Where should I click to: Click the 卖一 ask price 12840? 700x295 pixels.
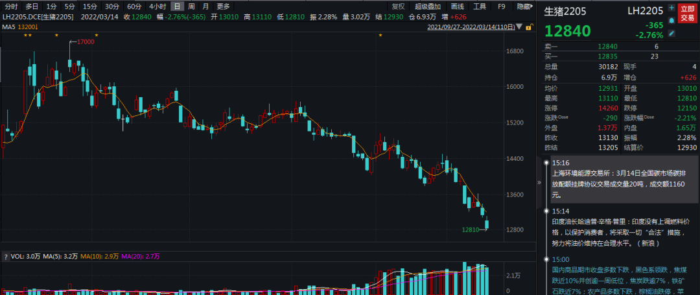click(x=607, y=47)
